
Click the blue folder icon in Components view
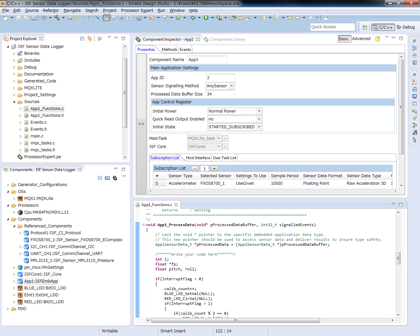tap(107, 178)
